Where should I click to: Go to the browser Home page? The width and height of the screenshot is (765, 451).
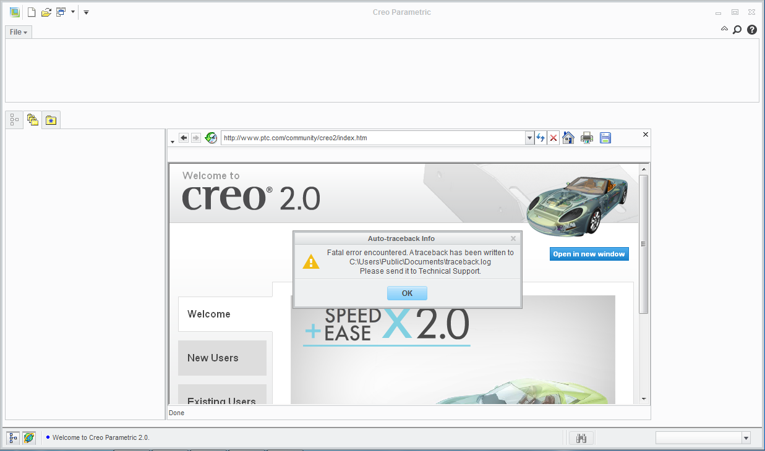click(x=568, y=138)
